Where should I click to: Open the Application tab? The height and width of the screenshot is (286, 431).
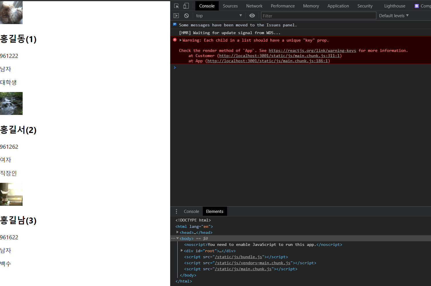coord(338,6)
